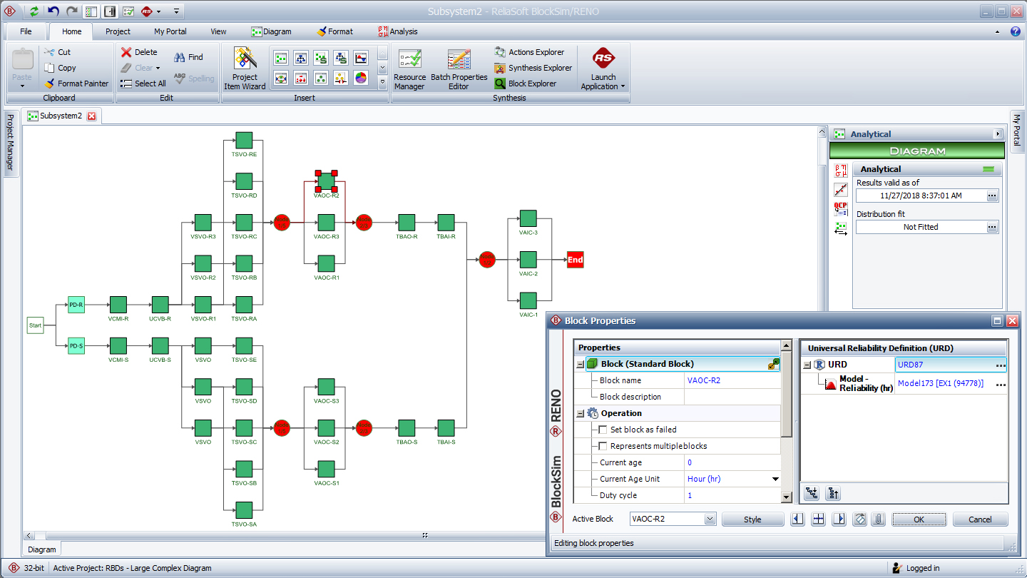Click Copy in the Clipboard group
This screenshot has height=578, width=1027.
60,68
